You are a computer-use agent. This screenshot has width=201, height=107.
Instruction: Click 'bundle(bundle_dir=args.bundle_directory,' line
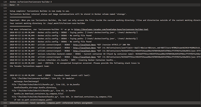point(36,88)
